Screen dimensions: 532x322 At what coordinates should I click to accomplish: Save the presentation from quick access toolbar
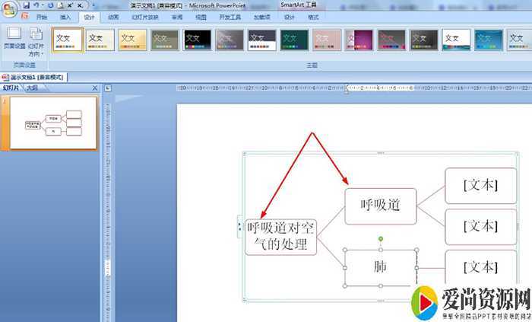[26, 5]
